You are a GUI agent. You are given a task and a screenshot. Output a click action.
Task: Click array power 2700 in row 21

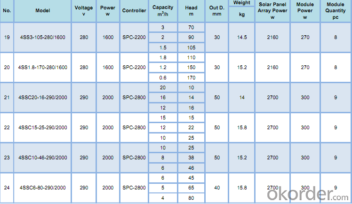tap(272, 97)
